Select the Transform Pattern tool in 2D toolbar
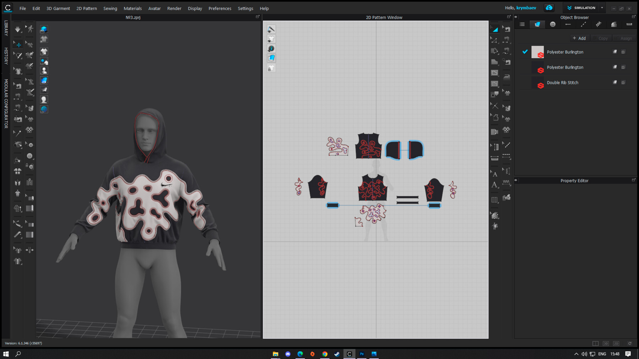 click(x=494, y=29)
